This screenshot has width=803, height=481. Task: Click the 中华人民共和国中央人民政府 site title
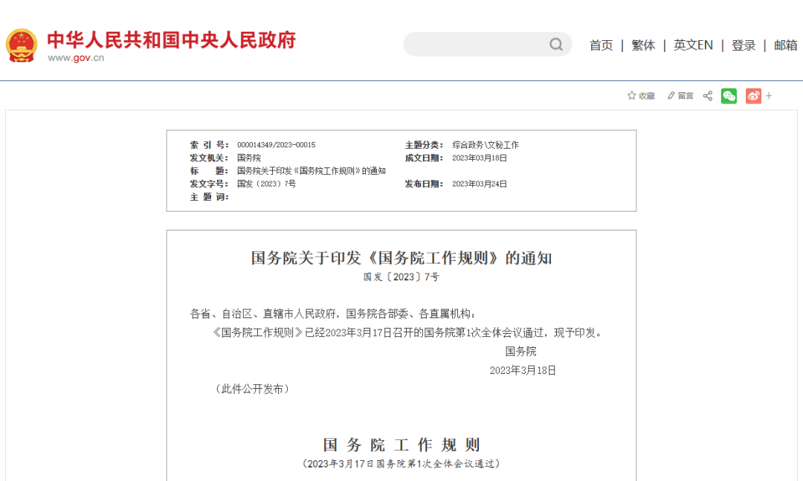point(171,39)
